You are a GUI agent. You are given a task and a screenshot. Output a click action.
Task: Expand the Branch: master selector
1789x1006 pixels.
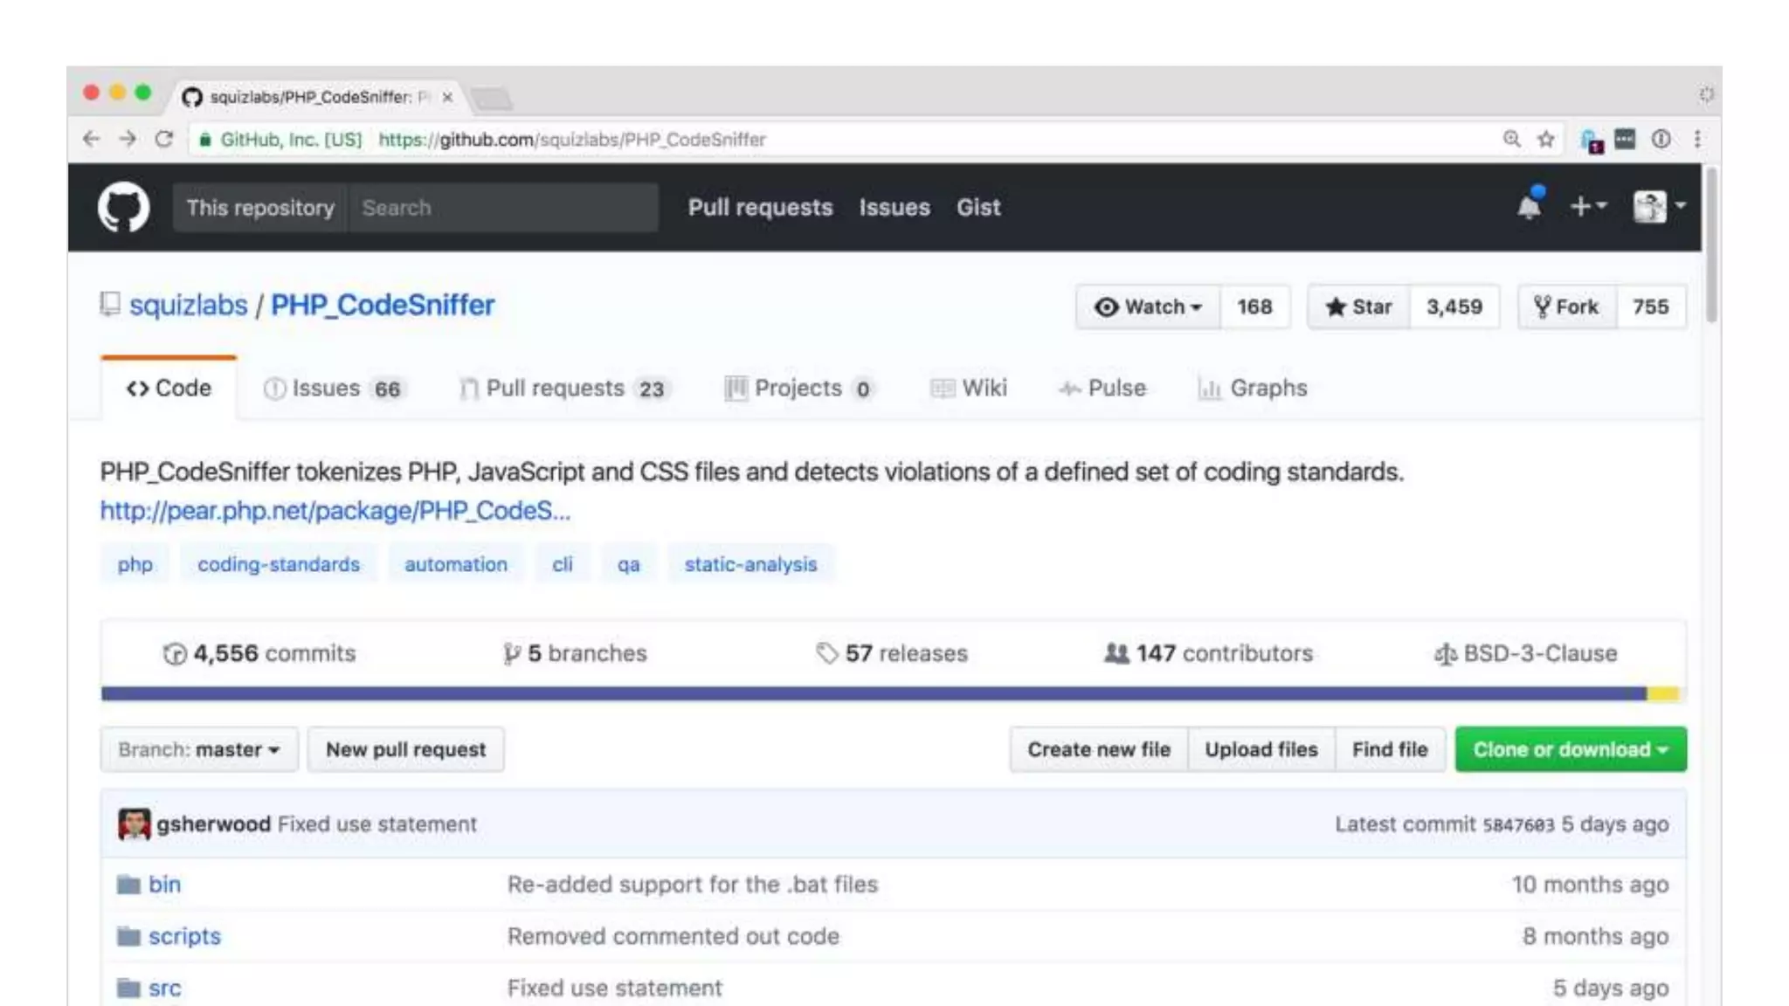(199, 749)
